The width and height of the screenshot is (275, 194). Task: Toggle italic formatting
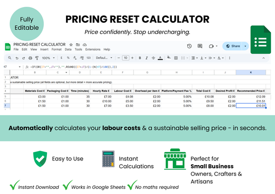coord(147,58)
